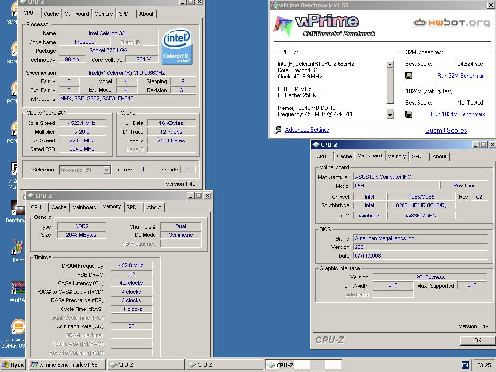Click the Southbridge model 82801HB/HR (ICH8/R)

(421, 205)
